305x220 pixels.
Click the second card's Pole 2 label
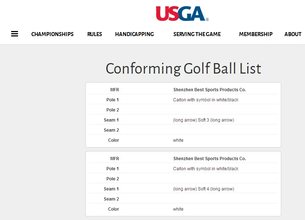coord(112,179)
